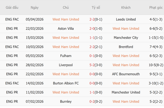Click the 1-15(1-5) corner stat

pos(156,38)
